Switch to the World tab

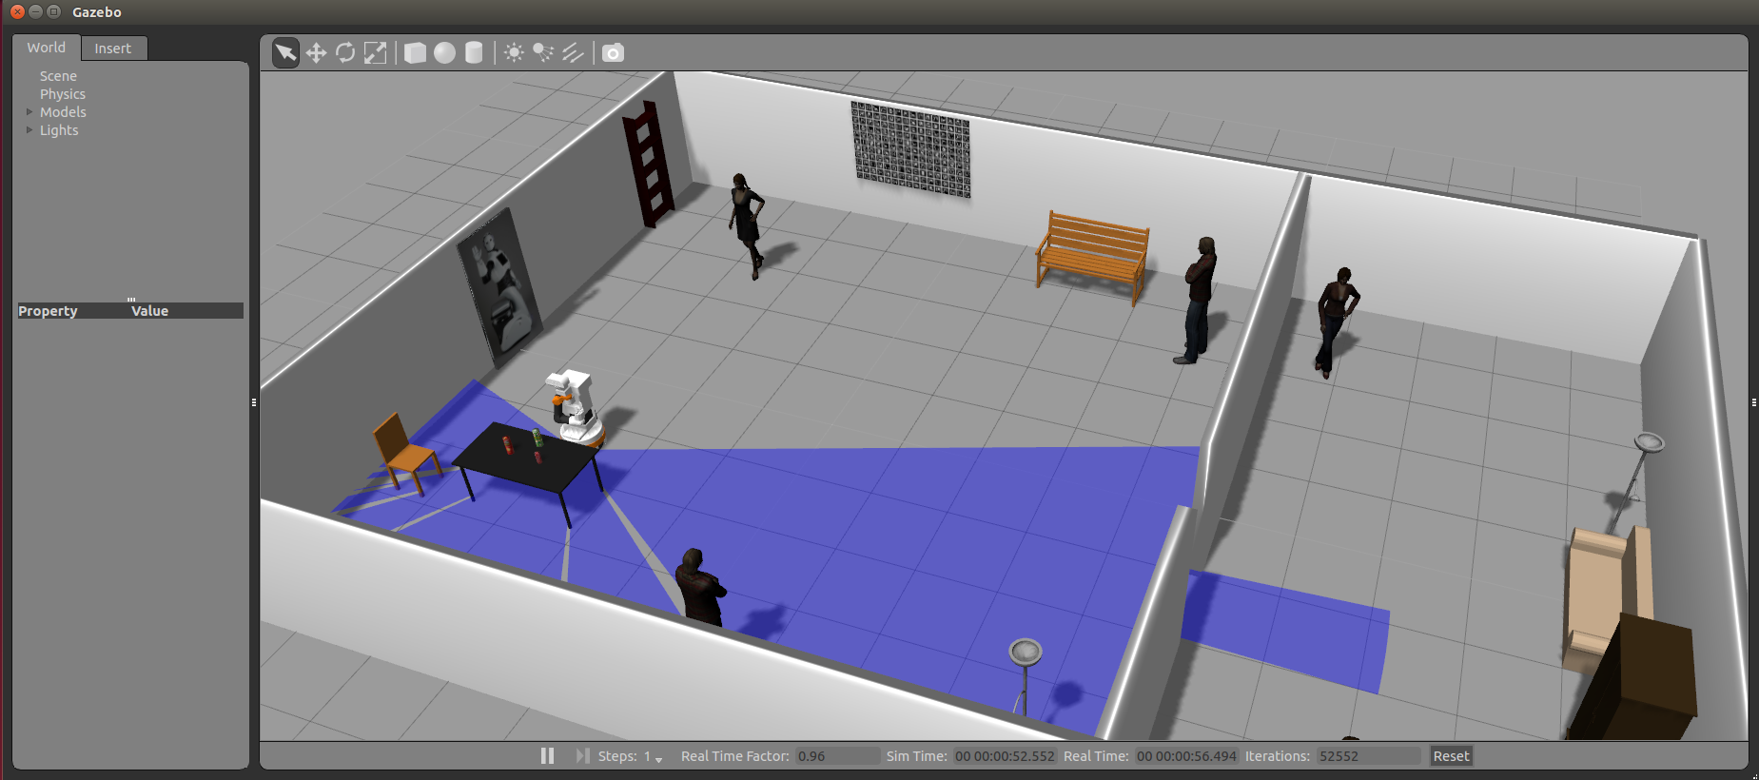click(x=46, y=48)
